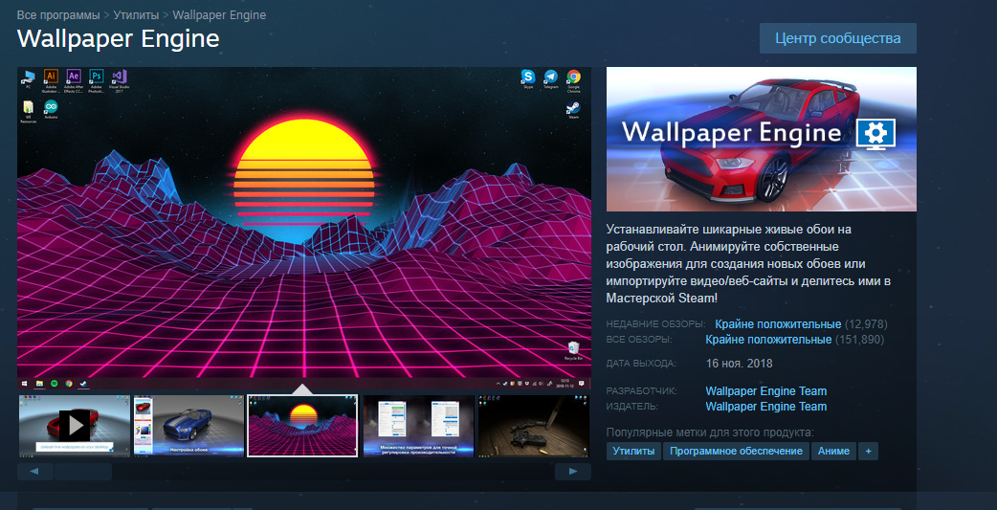Select the Утилиты tag
Image resolution: width=997 pixels, height=510 pixels.
(x=633, y=451)
